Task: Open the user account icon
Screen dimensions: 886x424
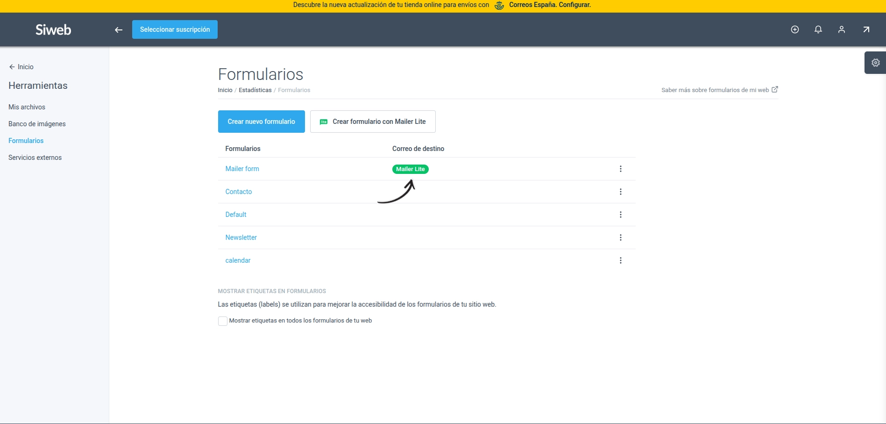Action: pos(841,29)
